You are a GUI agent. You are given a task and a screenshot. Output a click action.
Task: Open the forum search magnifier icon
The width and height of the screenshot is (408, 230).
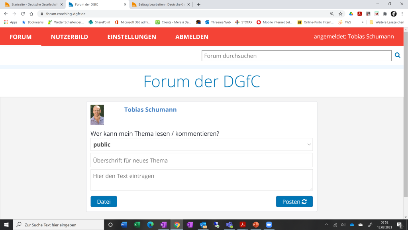click(x=397, y=56)
